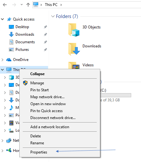Screen dimensions: 141x162
Task: Select the OneDrive cloud icon
Action: tap(9, 60)
